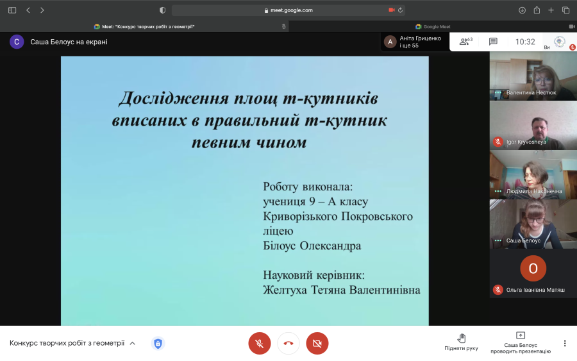Viewport: 577px width, 361px height.
Task: Leave the call
Action: [288, 343]
